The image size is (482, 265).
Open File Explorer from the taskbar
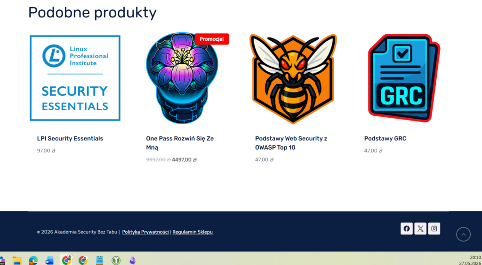click(17, 260)
